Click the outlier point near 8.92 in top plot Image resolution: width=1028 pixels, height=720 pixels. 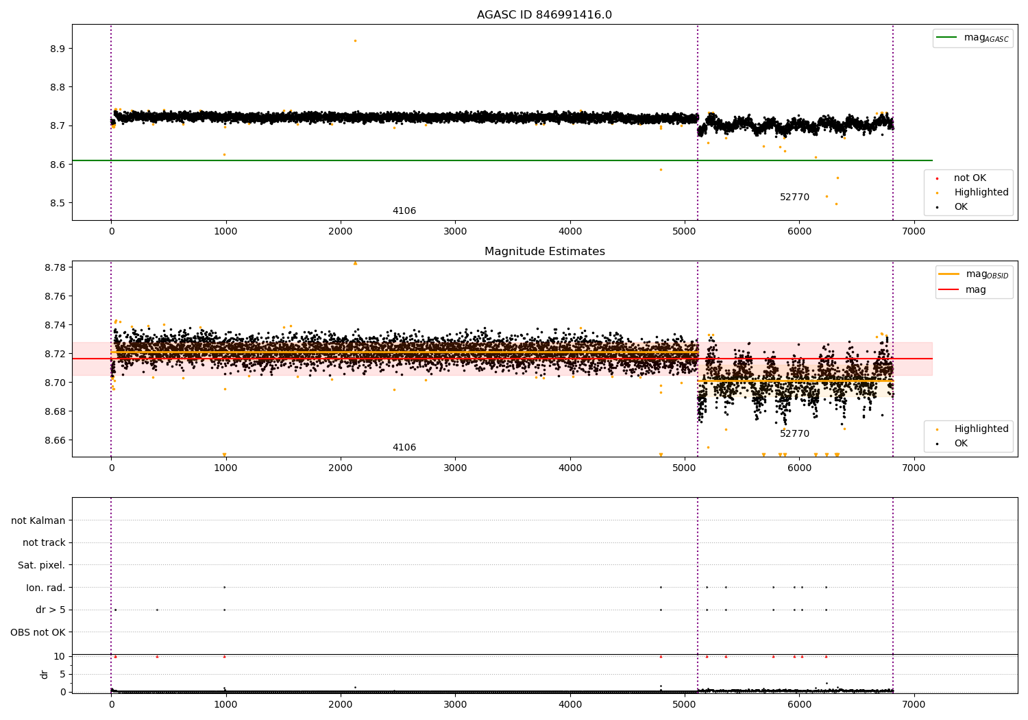(x=355, y=40)
